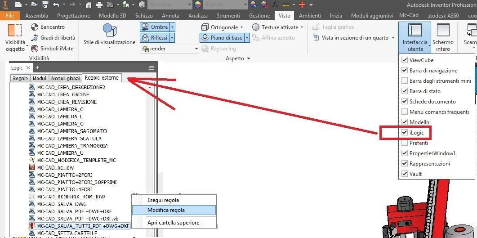This screenshot has height=238, width=477.
Task: Open Piano di base dropdown arrow
Action: (x=247, y=38)
